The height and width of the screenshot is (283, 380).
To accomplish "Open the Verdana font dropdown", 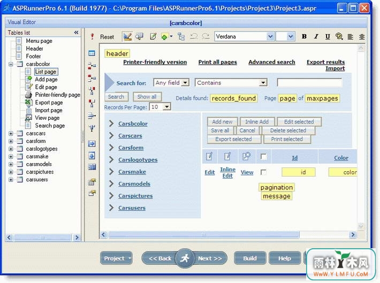I will pos(270,36).
